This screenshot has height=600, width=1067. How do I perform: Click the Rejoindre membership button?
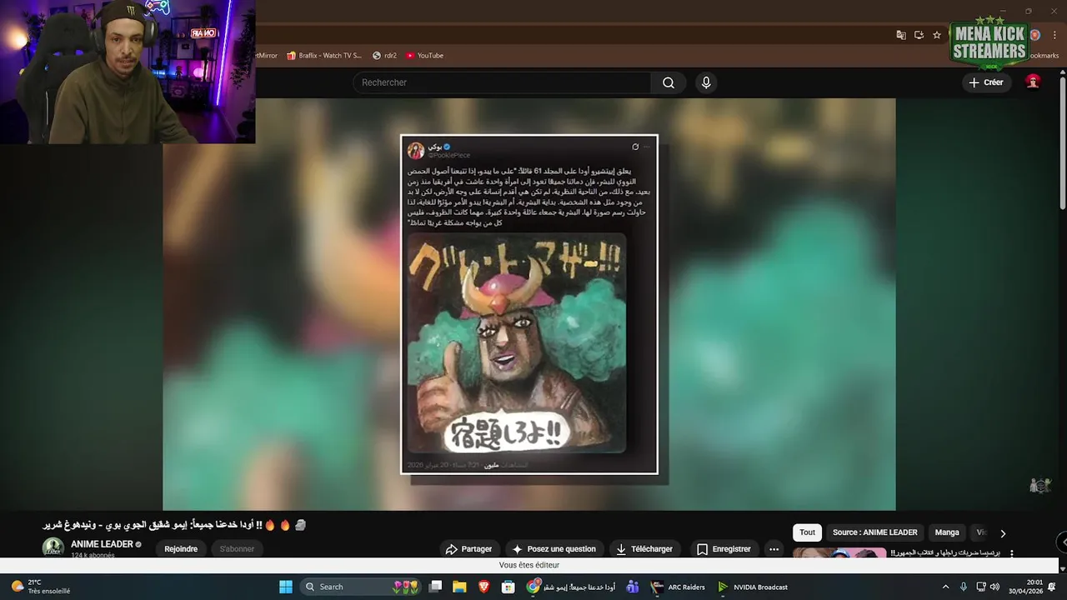181,549
